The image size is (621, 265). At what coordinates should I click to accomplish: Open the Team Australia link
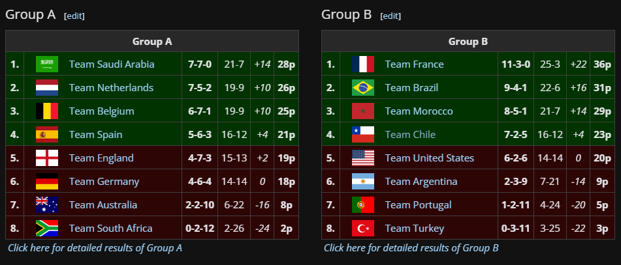click(x=103, y=205)
